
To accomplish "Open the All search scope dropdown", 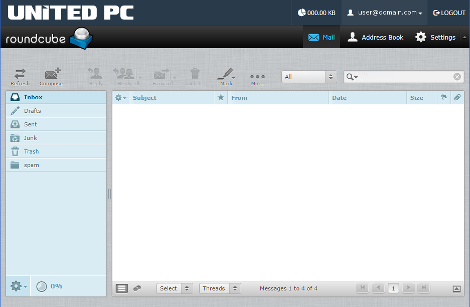I will (308, 77).
